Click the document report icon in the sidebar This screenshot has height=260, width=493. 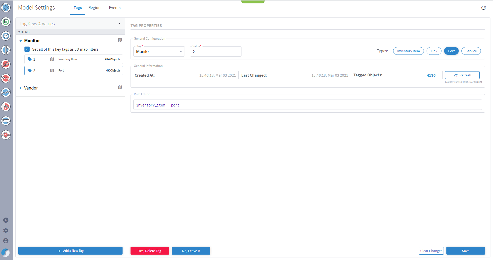tap(6, 22)
